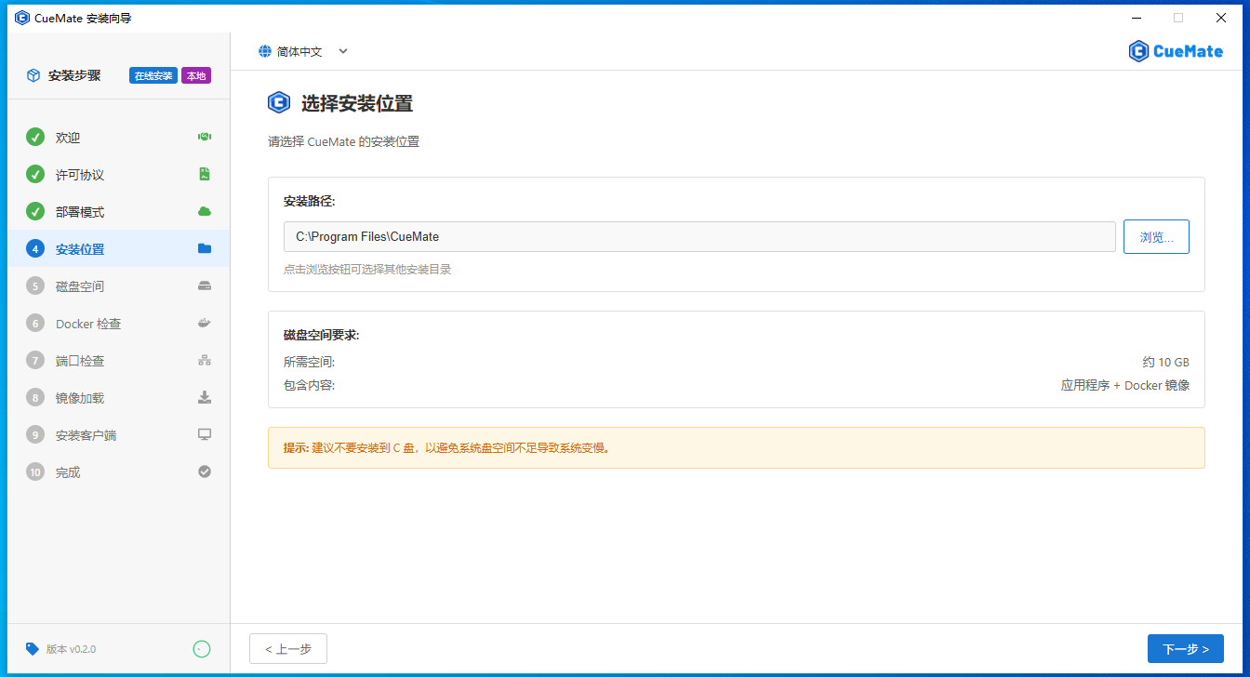Click the disk drive icon beside 磁盘空间
The height and width of the screenshot is (677, 1250).
click(205, 286)
